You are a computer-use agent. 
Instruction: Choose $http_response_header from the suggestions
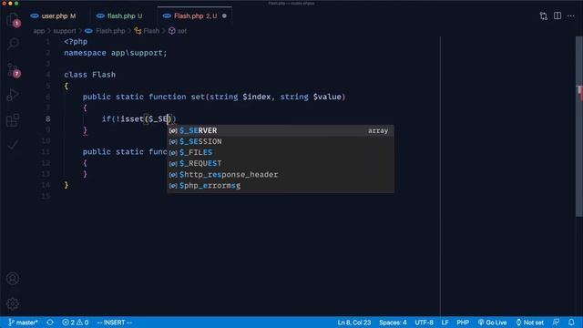(x=281, y=174)
